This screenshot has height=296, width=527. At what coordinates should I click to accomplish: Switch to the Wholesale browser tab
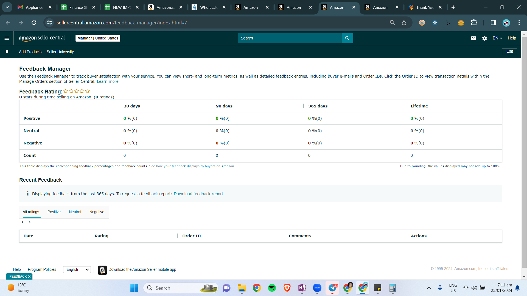209,7
